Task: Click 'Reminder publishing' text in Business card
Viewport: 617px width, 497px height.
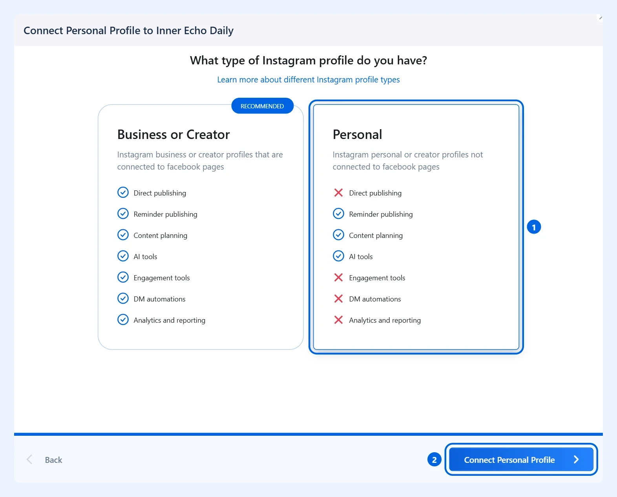Action: 165,214
